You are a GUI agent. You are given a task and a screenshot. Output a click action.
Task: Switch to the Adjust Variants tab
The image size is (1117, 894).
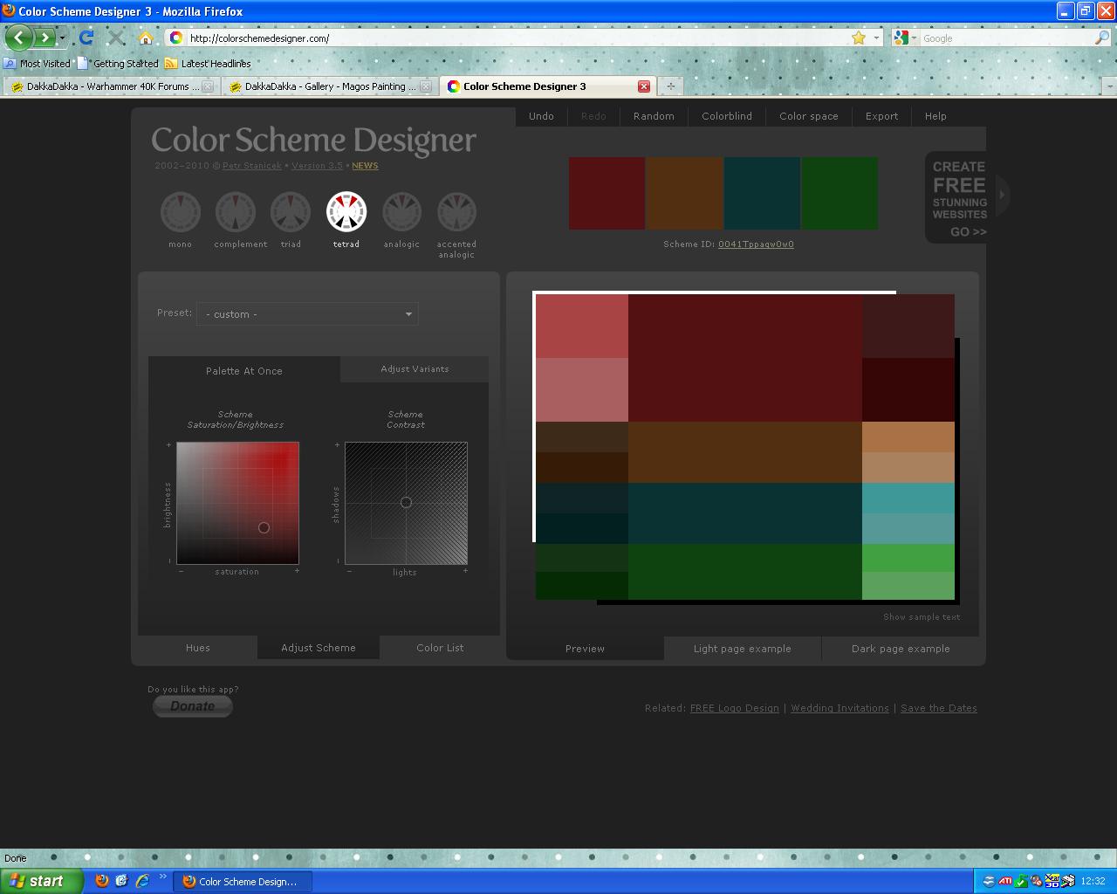click(x=415, y=369)
